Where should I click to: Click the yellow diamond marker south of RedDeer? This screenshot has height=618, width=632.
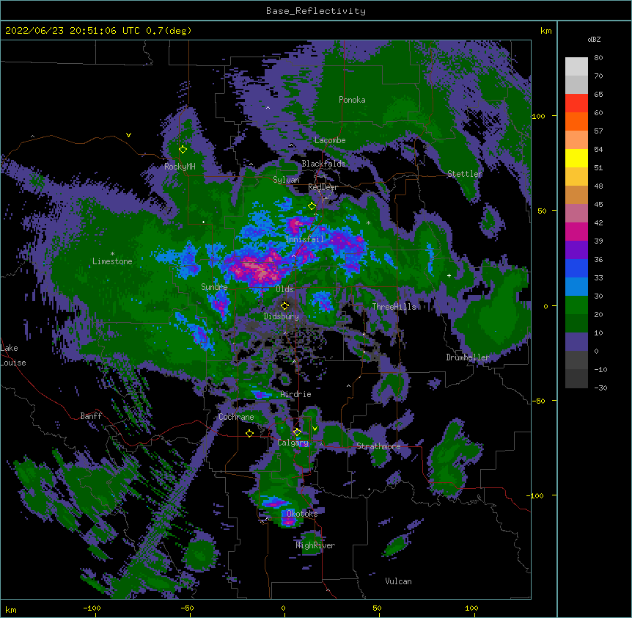point(312,206)
